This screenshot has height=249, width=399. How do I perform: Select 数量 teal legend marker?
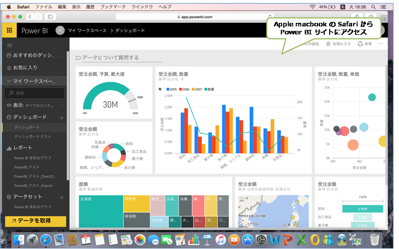[206, 89]
